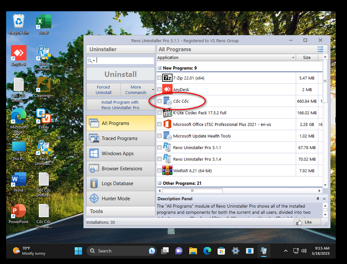Click the Revo Uninstaller Pro 5.1.4 icon
Screen dimensions: 347x264
point(167,159)
